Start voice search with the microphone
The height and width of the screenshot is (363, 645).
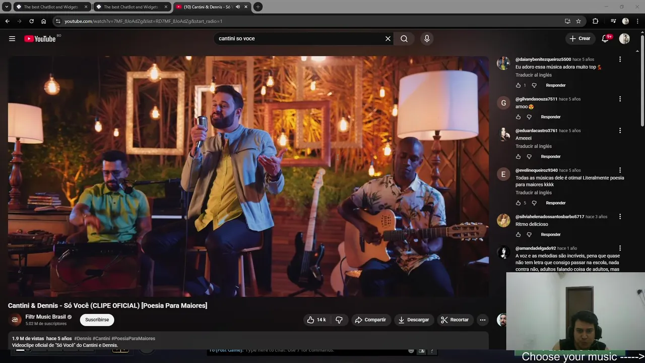click(x=427, y=38)
